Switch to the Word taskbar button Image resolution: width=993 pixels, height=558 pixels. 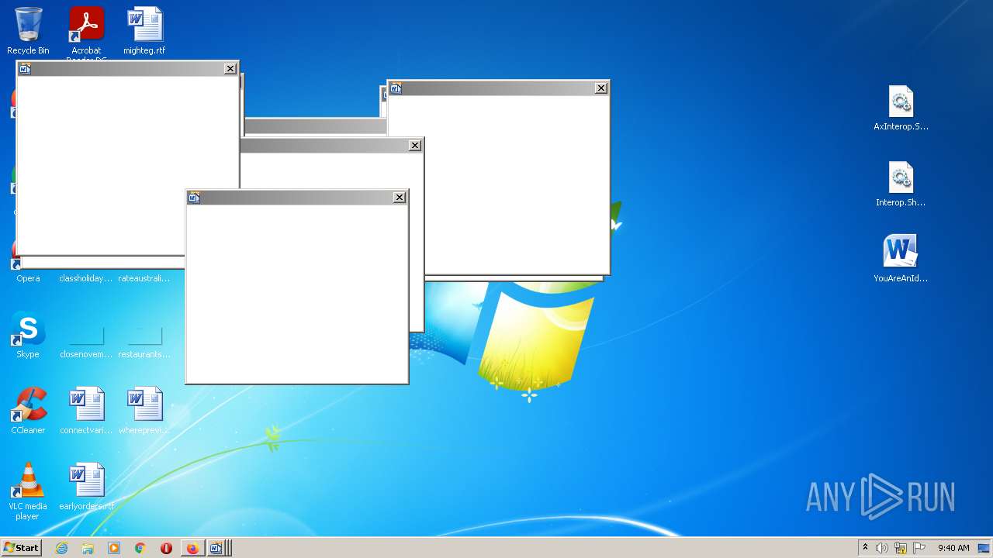[x=218, y=548]
